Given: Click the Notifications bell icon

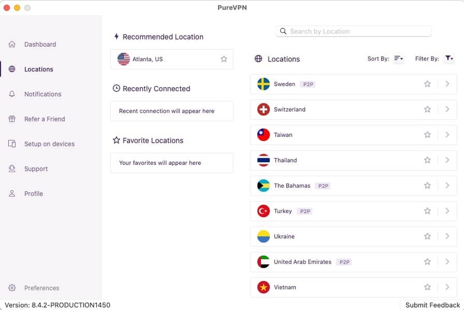Looking at the screenshot, I should coord(12,94).
